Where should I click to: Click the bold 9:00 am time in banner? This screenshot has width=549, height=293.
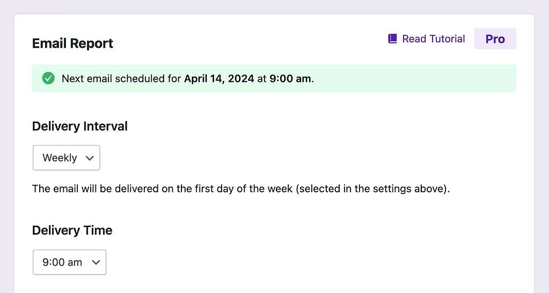click(x=290, y=79)
